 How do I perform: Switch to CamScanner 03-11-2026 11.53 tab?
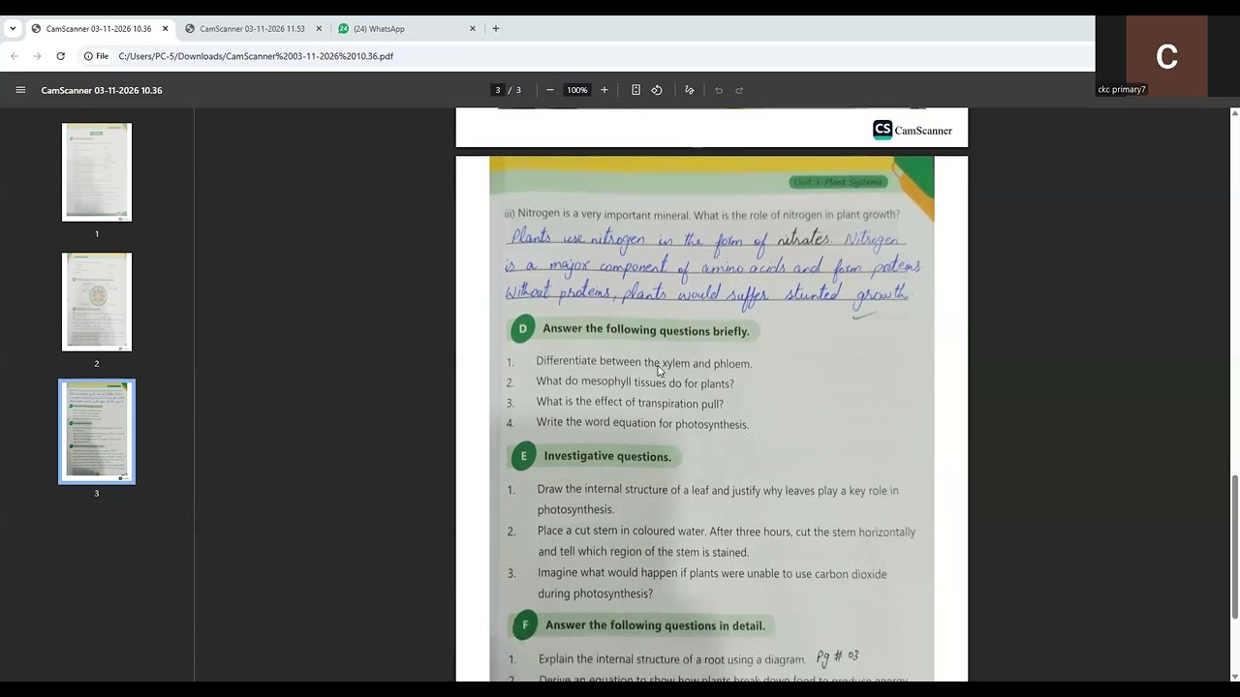point(252,29)
